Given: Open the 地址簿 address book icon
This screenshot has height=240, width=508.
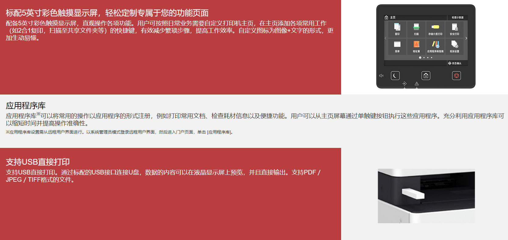Looking at the screenshot, I should coord(416,47).
